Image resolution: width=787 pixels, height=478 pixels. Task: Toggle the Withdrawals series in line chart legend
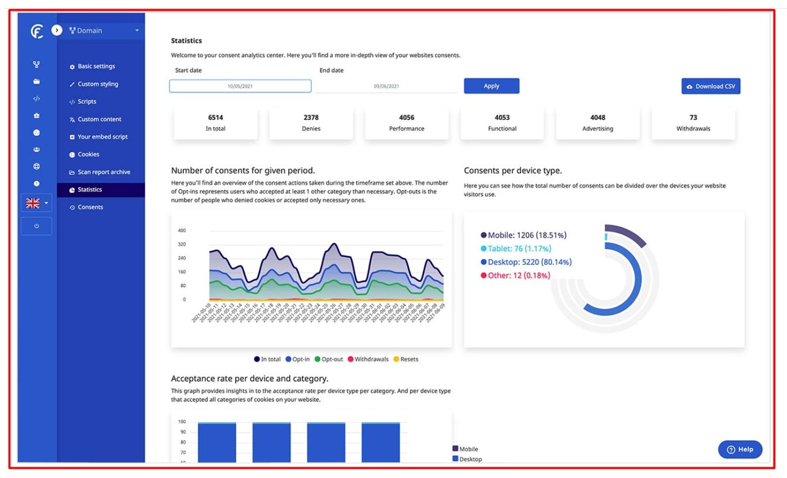[368, 359]
